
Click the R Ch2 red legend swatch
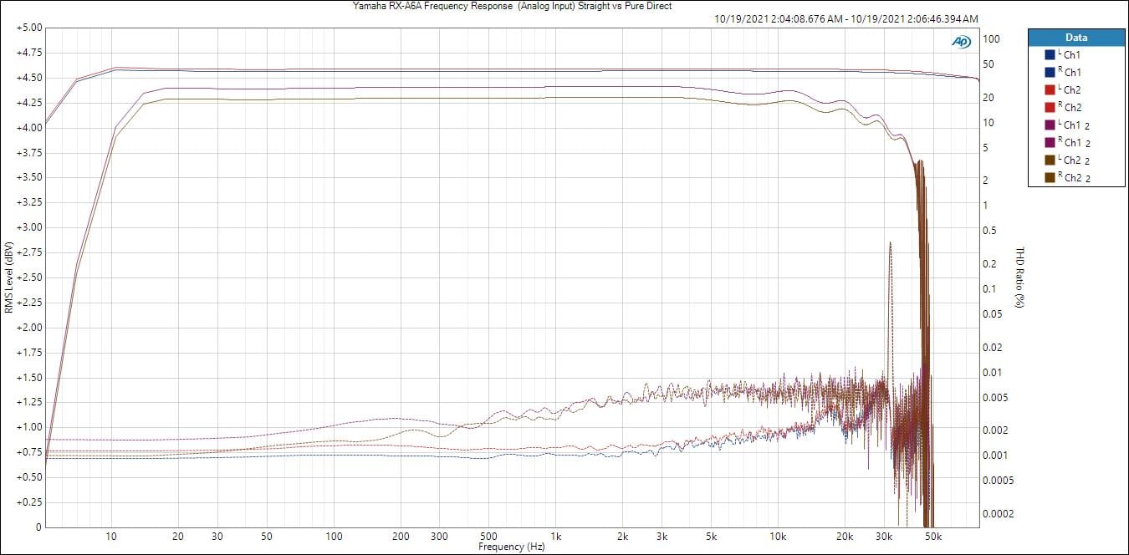click(1050, 108)
